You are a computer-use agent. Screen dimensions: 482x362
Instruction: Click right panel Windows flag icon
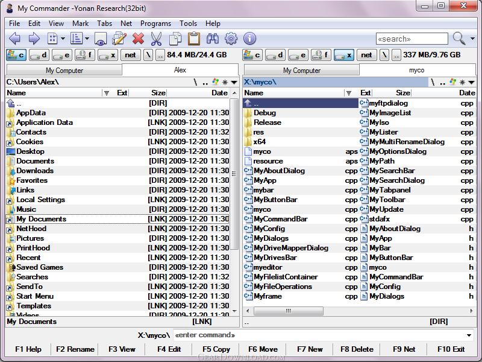point(452,82)
